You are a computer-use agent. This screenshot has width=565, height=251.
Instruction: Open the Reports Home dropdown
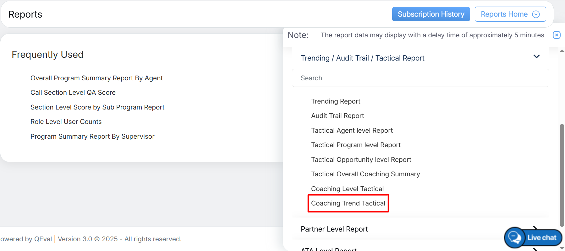click(x=510, y=14)
